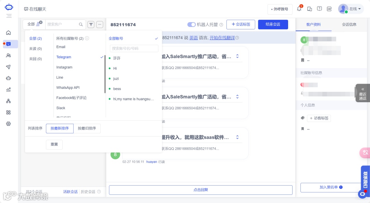
Task: Click the 会话标签 button
Action: coord(241,25)
